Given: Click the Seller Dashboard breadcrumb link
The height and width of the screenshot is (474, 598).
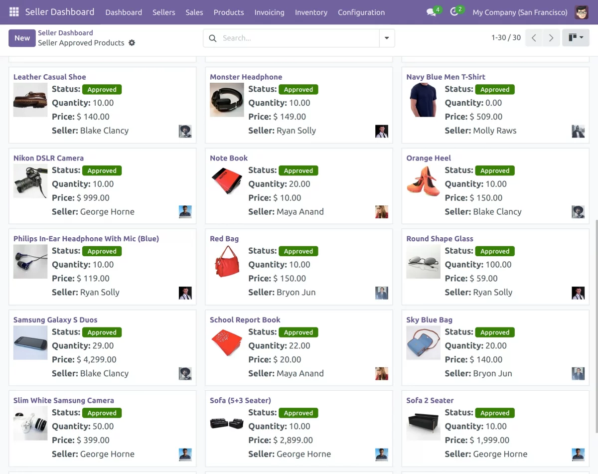Looking at the screenshot, I should (65, 33).
